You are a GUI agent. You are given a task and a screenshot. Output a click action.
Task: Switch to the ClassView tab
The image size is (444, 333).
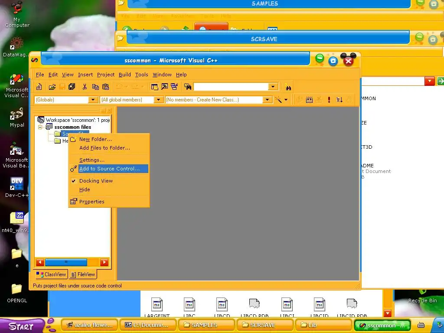pos(51,274)
